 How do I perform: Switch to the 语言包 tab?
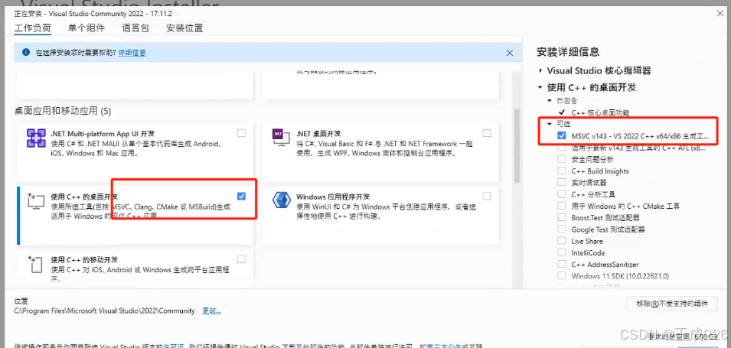135,28
